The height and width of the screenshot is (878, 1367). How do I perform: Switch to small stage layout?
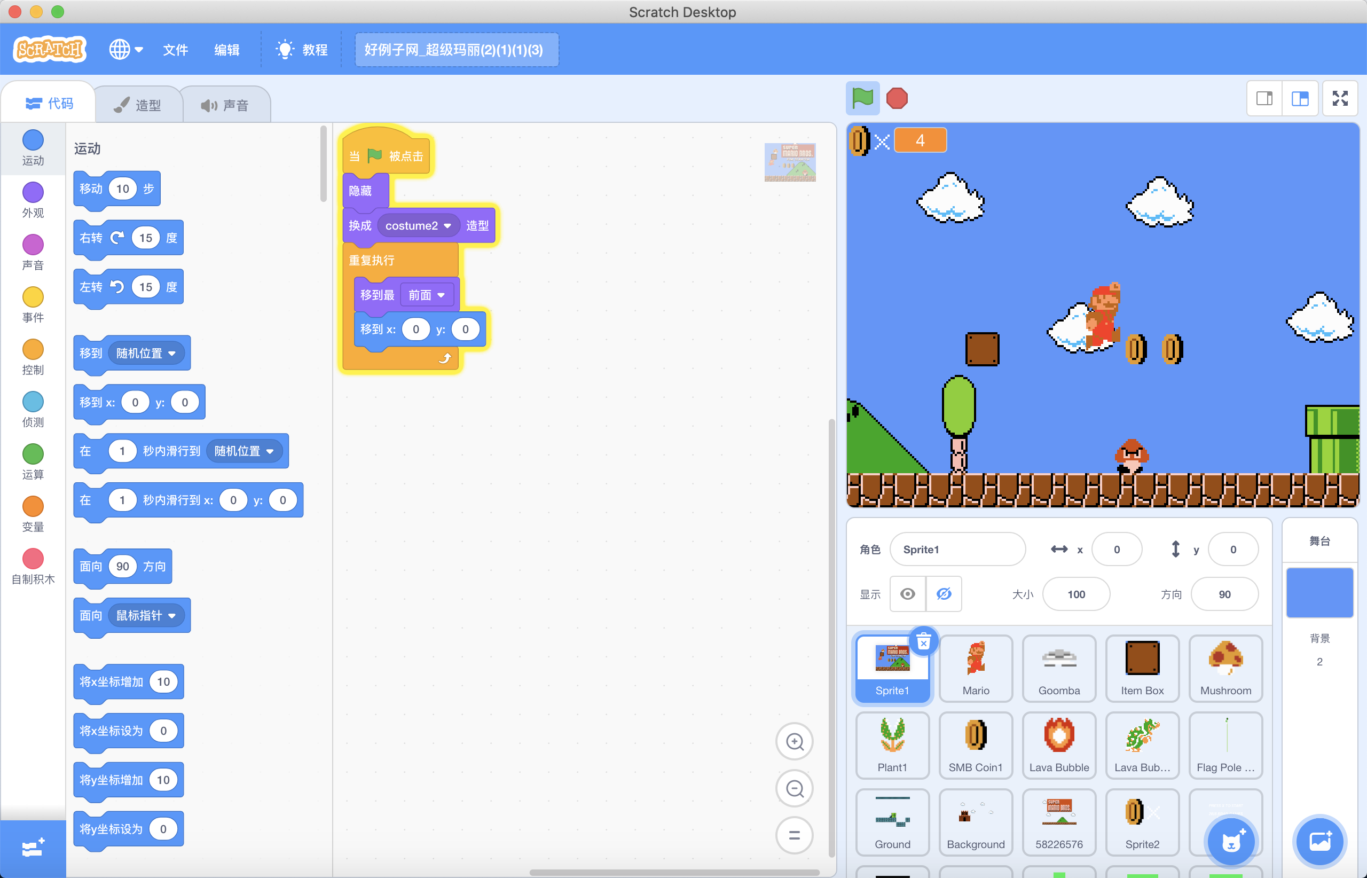click(x=1264, y=99)
